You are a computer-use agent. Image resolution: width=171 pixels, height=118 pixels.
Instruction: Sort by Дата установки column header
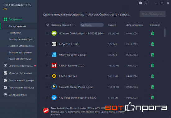pyautogui.click(x=134, y=25)
